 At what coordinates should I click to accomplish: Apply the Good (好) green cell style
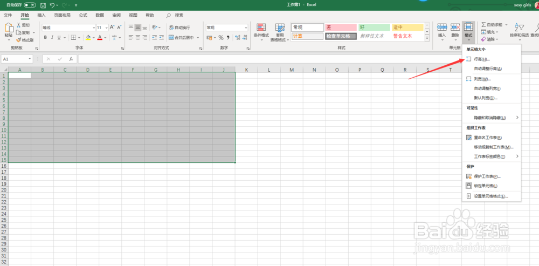click(374, 28)
